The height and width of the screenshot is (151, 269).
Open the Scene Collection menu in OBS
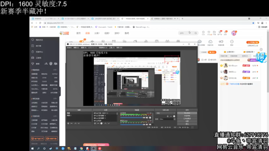tap(103, 48)
